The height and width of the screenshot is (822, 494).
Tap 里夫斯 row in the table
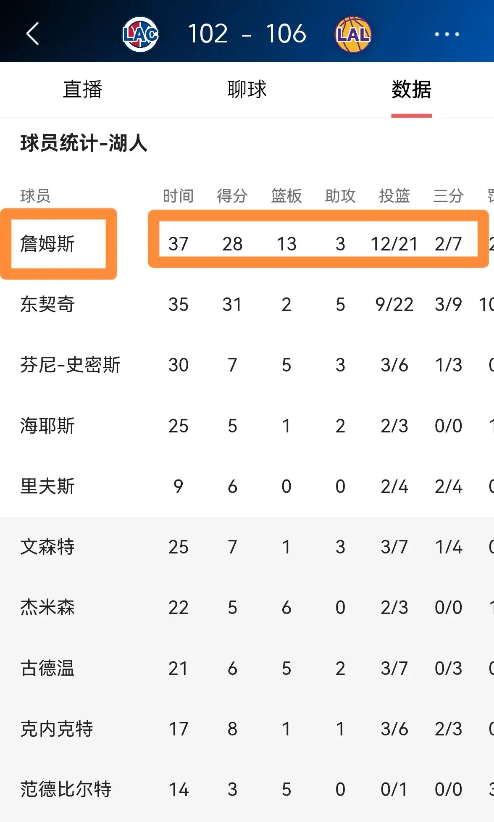(47, 486)
